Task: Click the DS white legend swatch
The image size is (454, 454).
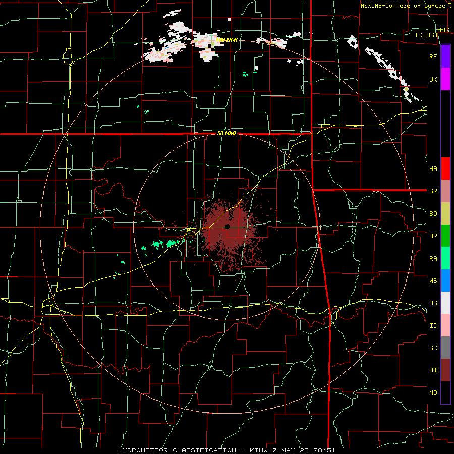Action: pos(445,303)
